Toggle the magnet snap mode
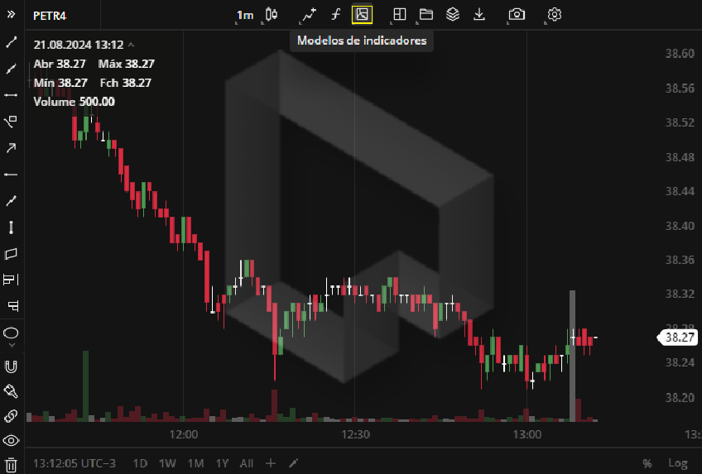This screenshot has height=474, width=702. pos(12,367)
